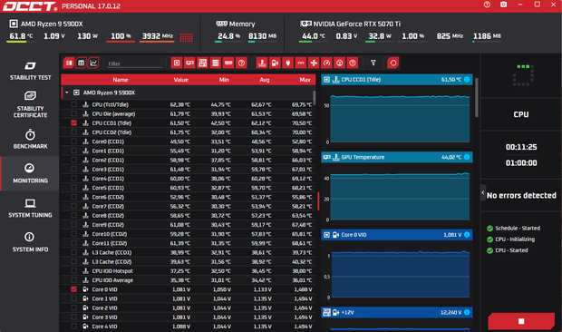Open info for GPU Temperature graph
This screenshot has height=332, width=562.
click(x=467, y=157)
